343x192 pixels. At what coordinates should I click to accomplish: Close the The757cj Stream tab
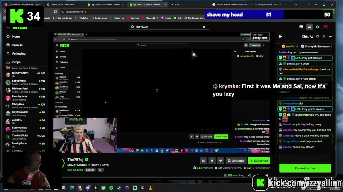pos(165,5)
